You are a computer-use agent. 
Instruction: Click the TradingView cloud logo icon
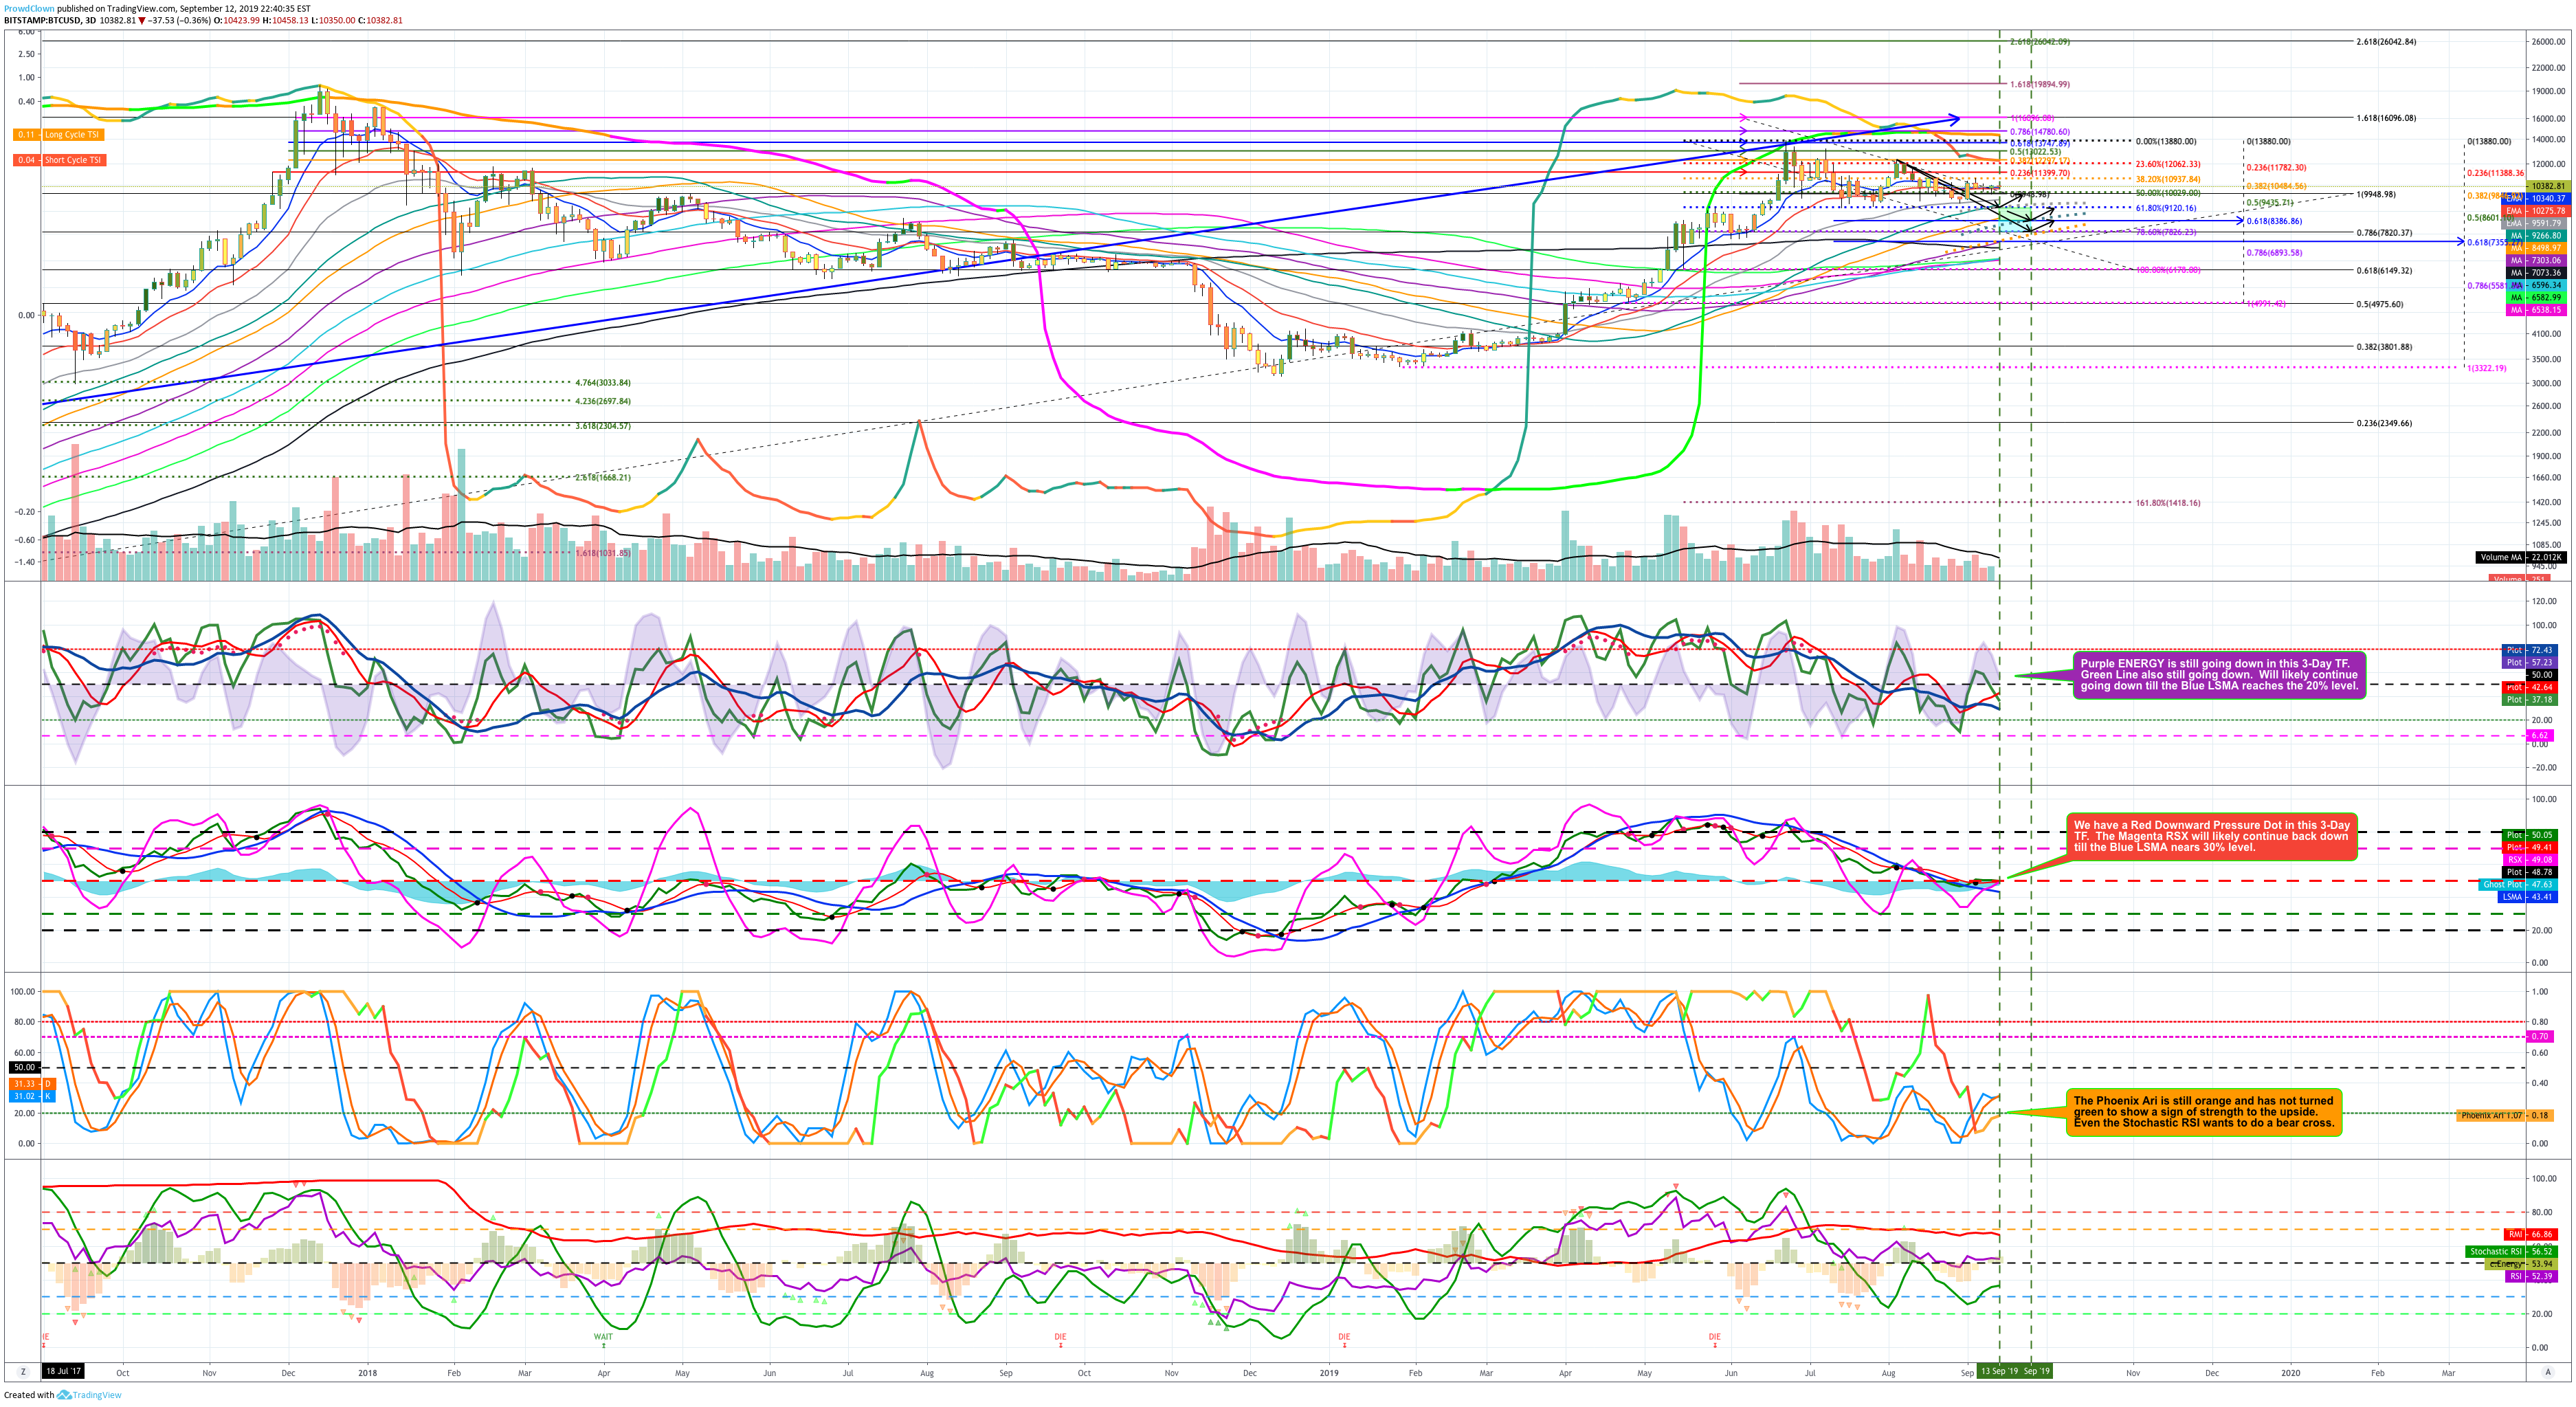[64, 1395]
